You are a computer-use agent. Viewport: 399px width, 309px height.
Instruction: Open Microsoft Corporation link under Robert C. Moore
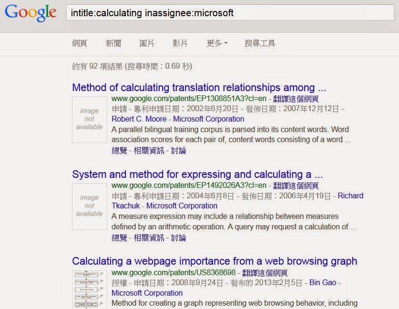(209, 119)
